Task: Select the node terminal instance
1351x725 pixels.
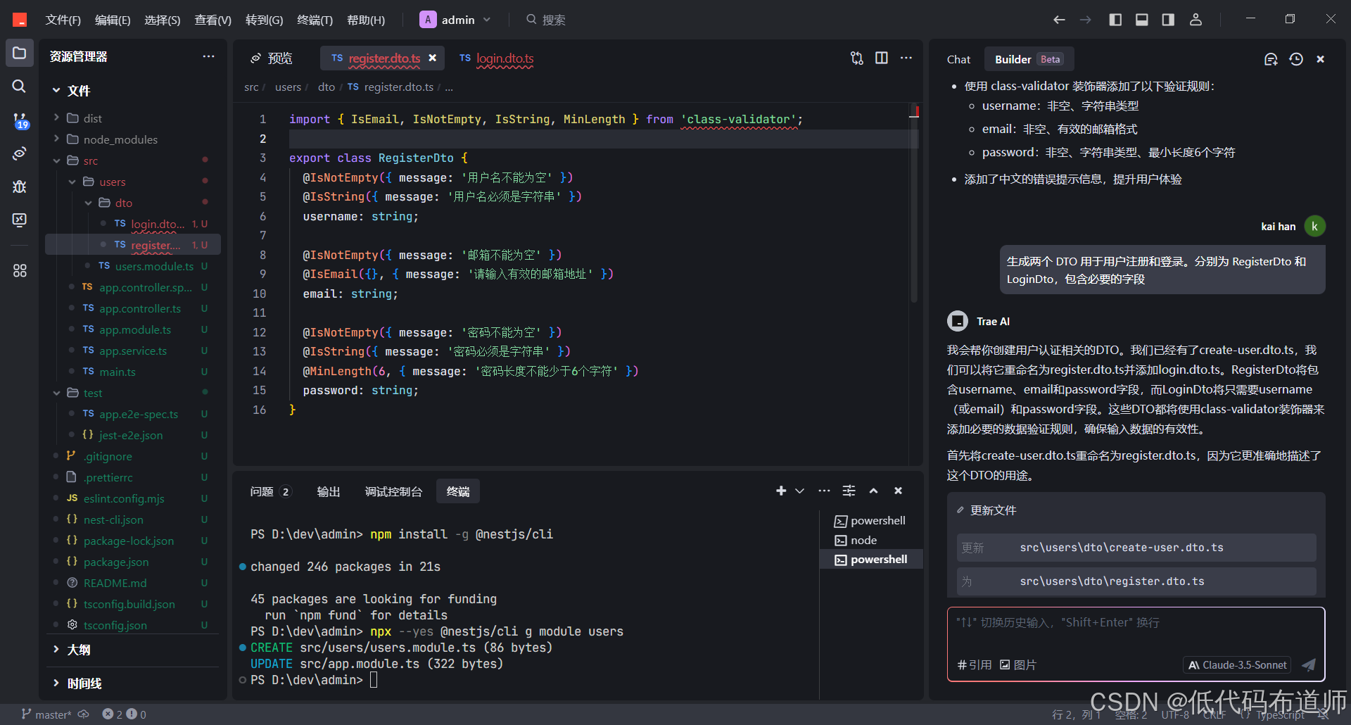Action: tap(871, 540)
